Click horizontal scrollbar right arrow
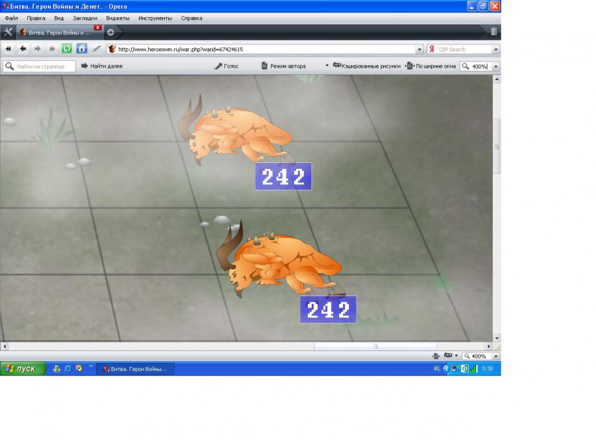This screenshot has width=596, height=440. pos(489,346)
